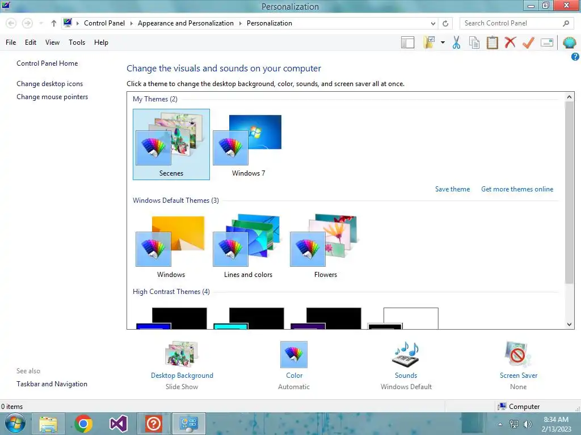Open the Color settings icon
Screen dimensions: 581x435
294,355
